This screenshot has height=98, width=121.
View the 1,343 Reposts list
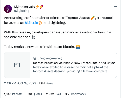(13, 94)
